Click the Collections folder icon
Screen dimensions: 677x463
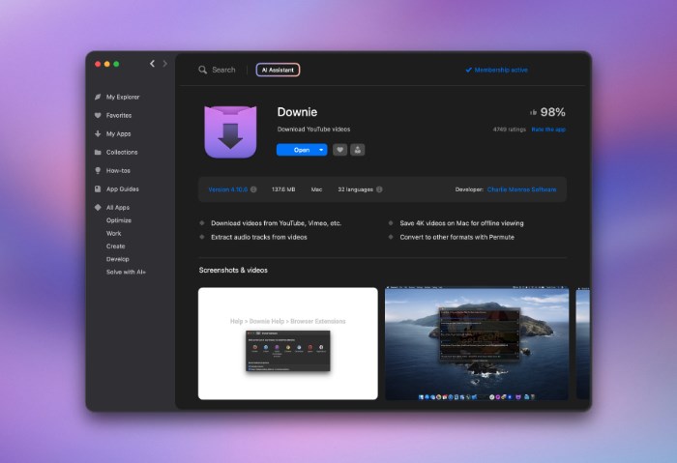pyautogui.click(x=98, y=153)
